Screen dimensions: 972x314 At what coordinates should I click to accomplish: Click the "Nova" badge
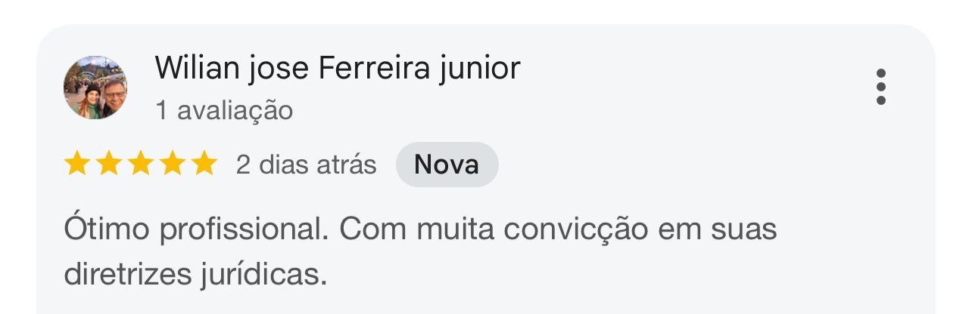(x=447, y=165)
